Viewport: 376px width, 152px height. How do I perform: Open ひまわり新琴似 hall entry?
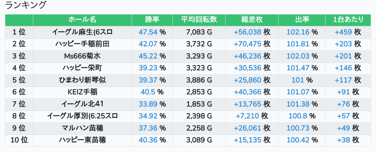82,80
